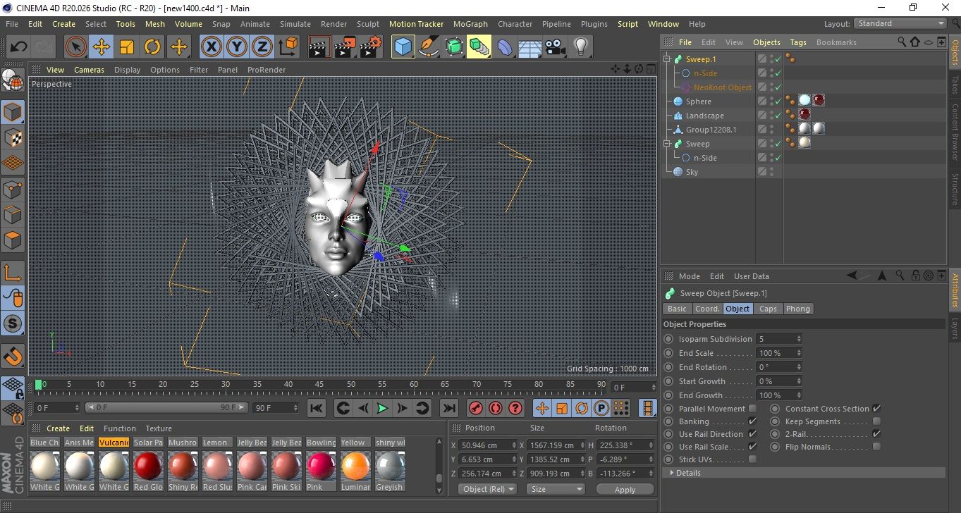Activate the Move tool
The image size is (961, 513).
pos(102,47)
